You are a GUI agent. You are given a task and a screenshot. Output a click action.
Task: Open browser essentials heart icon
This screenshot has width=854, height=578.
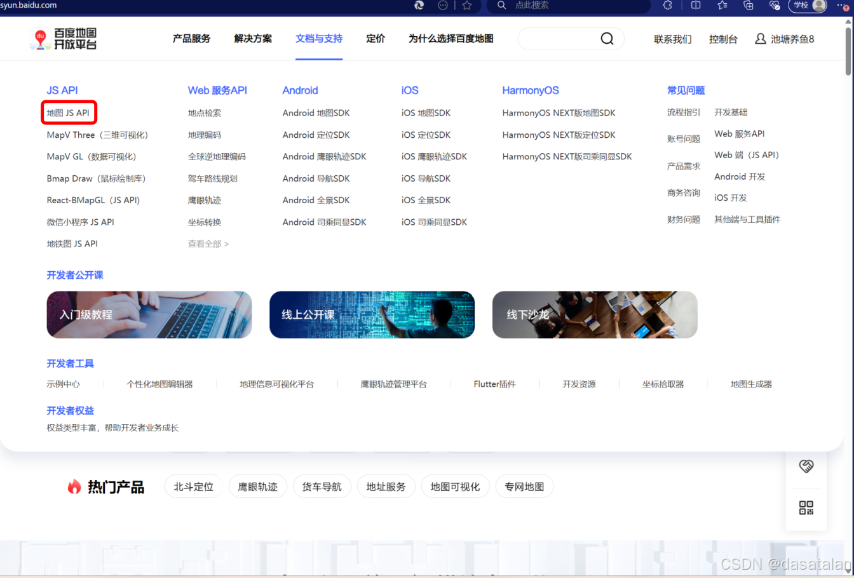pos(774,5)
